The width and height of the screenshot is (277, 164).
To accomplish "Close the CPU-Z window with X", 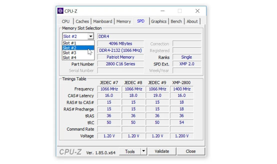I will (197, 11).
